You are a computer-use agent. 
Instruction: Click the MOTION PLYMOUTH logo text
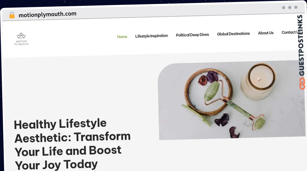click(21, 43)
